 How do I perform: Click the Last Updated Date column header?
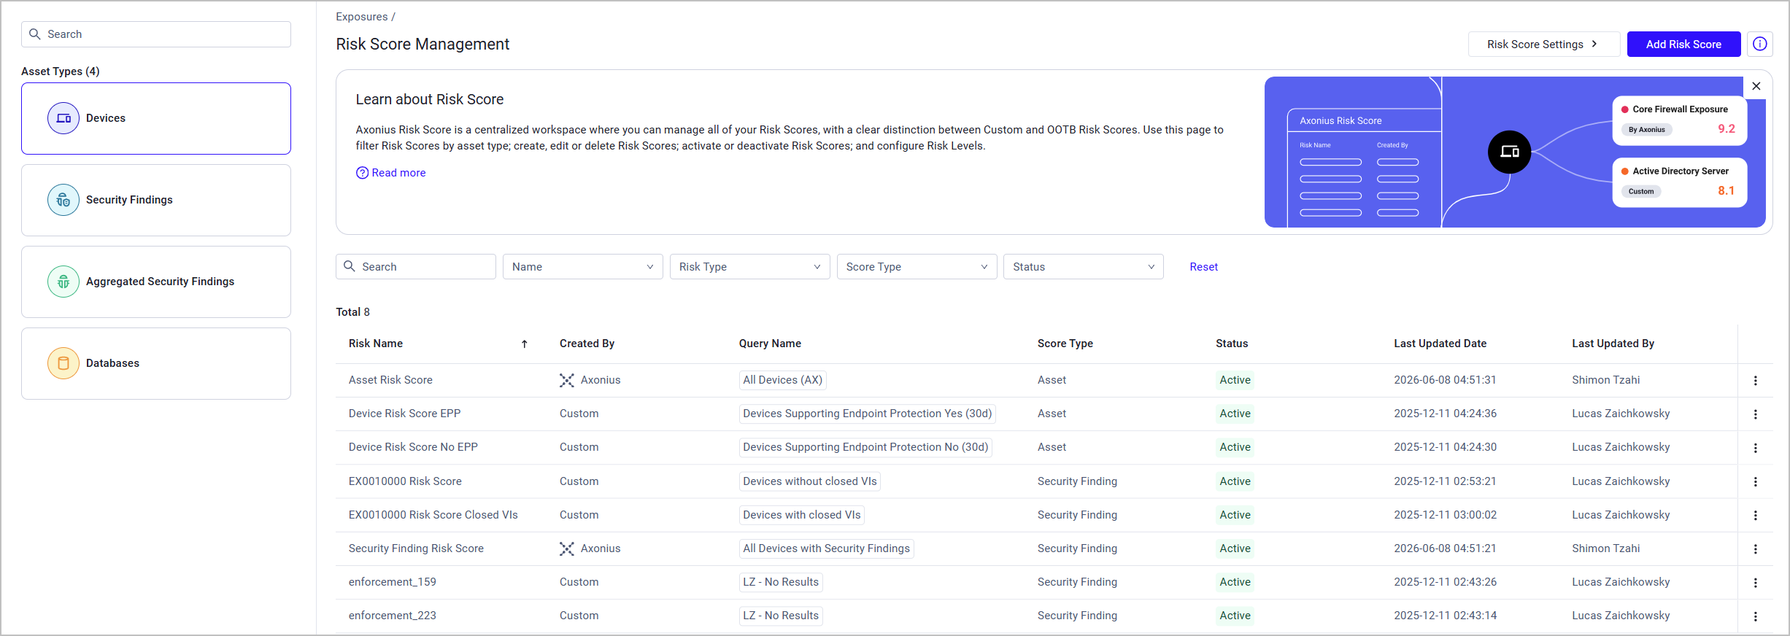click(x=1440, y=344)
